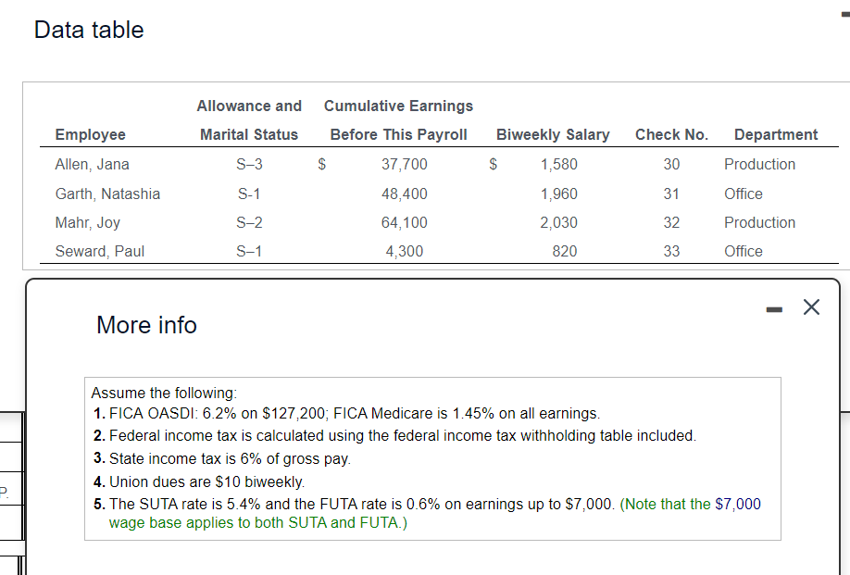
Task: Click the Biweekly Salary column header
Action: tap(553, 134)
